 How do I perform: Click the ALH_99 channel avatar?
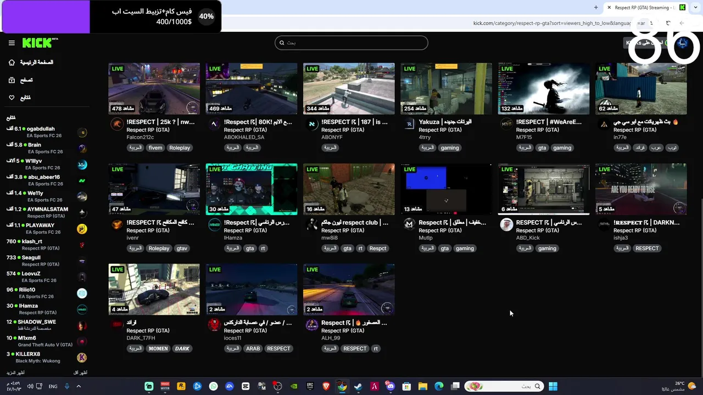pos(311,325)
